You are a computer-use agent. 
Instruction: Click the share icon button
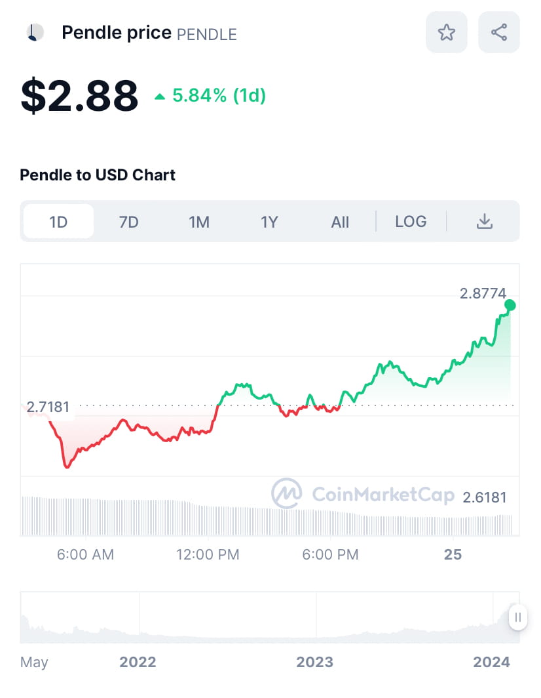(498, 32)
